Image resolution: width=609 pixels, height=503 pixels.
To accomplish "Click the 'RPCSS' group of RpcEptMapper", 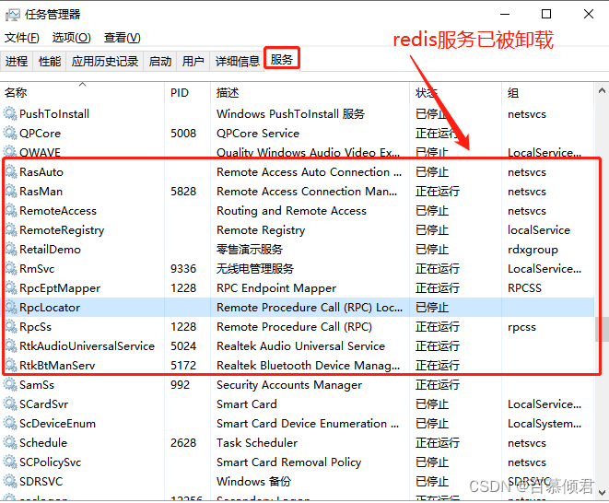I will [524, 287].
